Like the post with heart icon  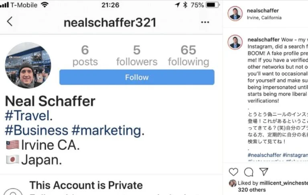pos(233,172)
